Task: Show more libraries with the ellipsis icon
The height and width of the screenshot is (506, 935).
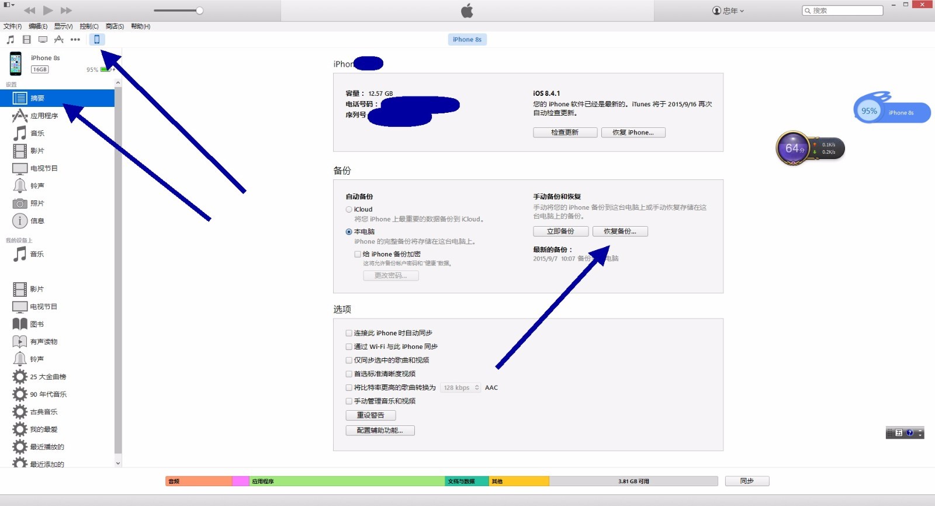Action: [75, 40]
